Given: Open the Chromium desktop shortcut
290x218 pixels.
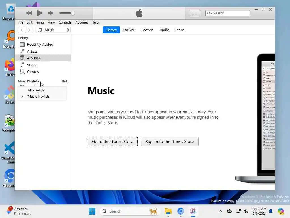Looking at the screenshot, I should coord(8,178).
